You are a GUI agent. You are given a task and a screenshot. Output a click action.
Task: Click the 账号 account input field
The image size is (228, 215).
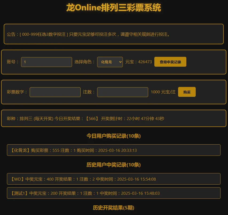(46, 62)
